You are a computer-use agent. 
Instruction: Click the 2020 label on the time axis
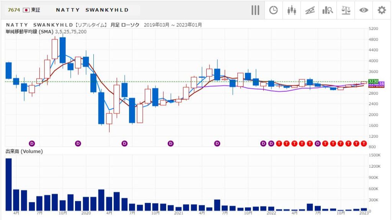point(86,213)
